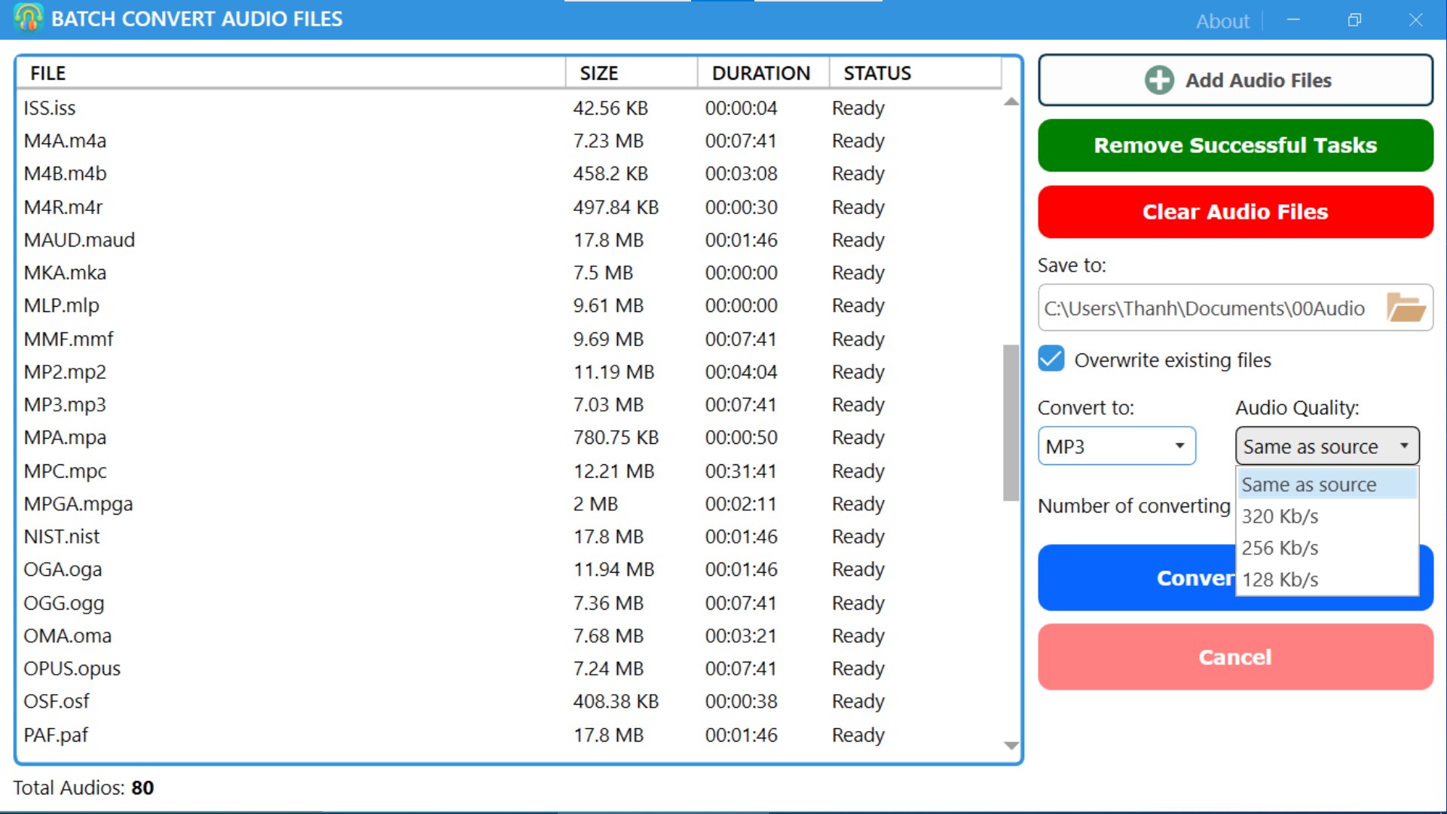Click the headphones app icon in title bar

[28, 18]
